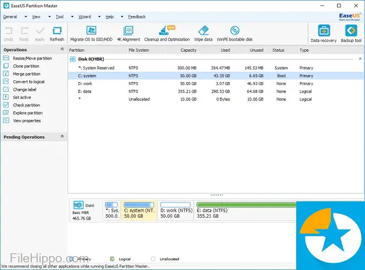Select the C: system block in disk map
The width and height of the screenshot is (365, 270).
(139, 210)
